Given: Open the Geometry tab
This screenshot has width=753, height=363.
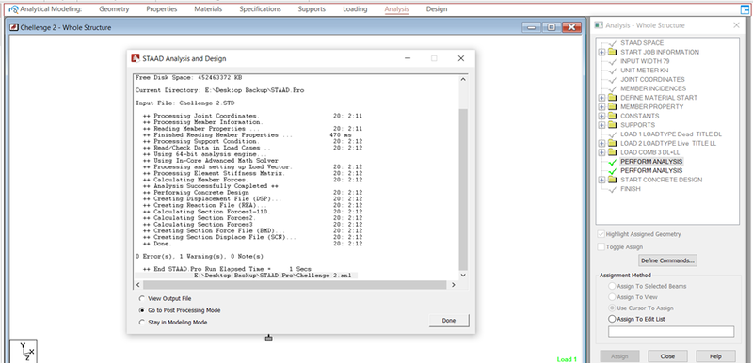Looking at the screenshot, I should coord(114,9).
